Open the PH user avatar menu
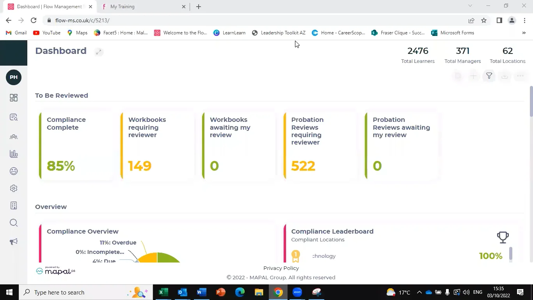 14,77
